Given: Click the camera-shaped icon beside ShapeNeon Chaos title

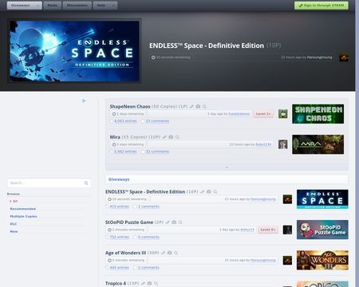Looking at the screenshot, I should coord(198,107).
